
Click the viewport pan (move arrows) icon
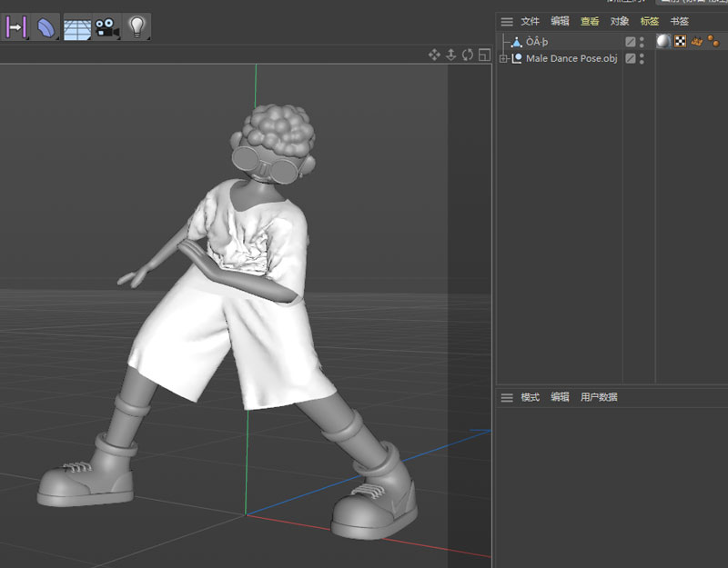click(435, 55)
